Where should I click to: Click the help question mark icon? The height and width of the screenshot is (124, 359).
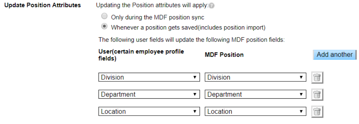[212, 6]
